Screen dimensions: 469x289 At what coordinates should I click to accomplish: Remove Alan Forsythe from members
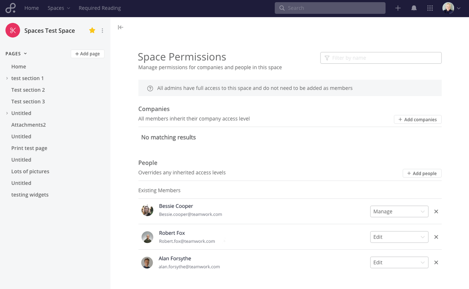436,262
